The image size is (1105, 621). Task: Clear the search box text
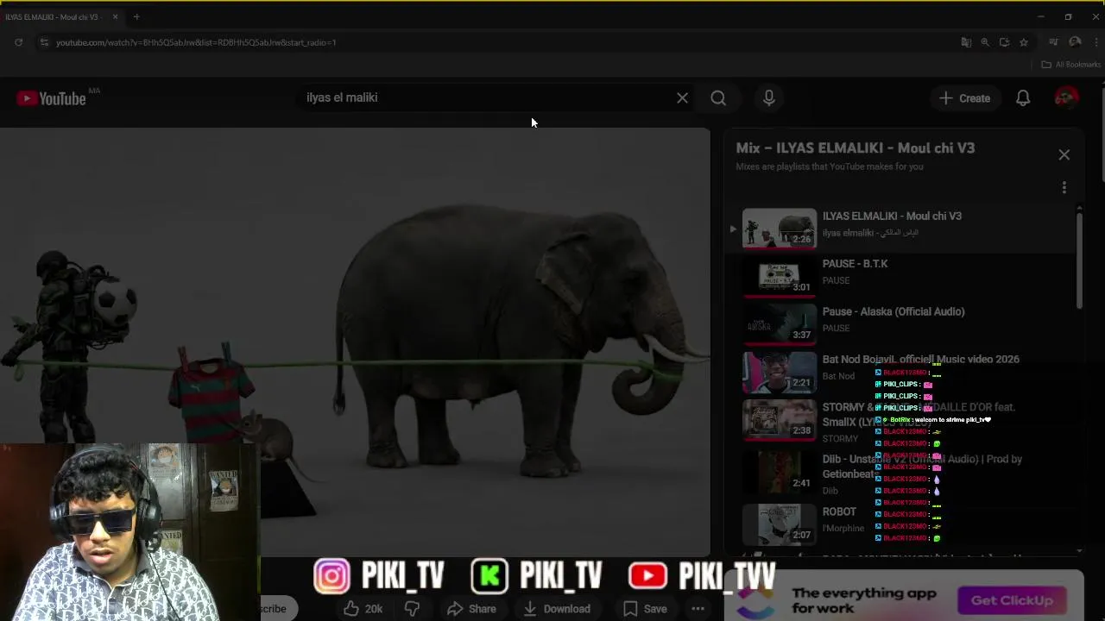coord(682,98)
